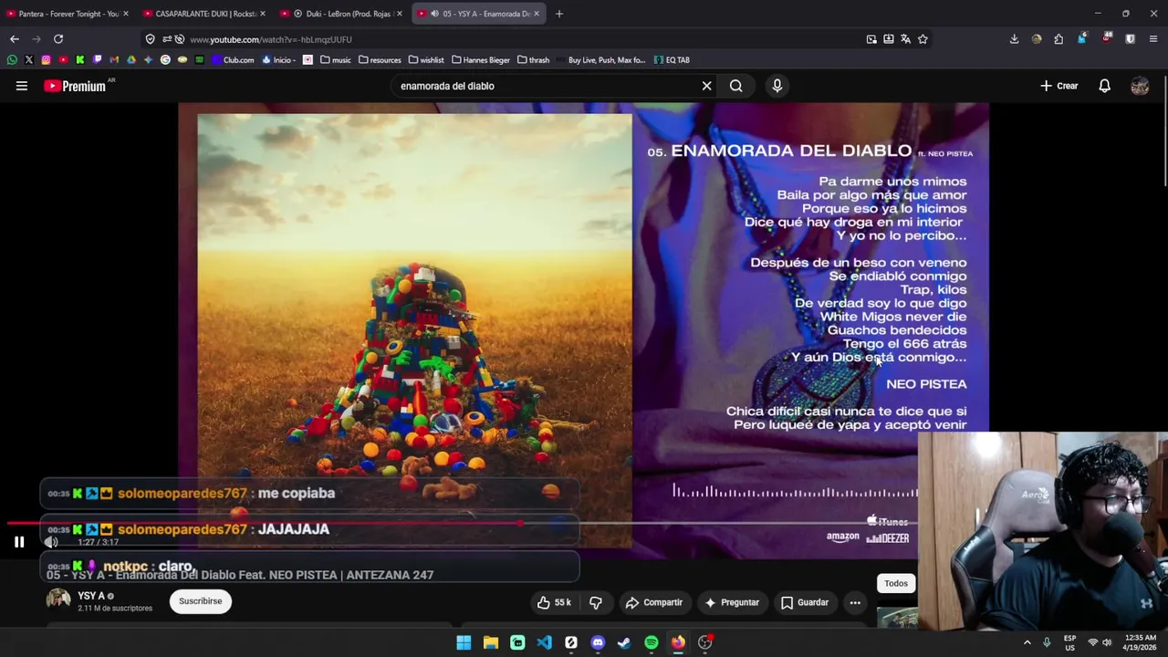
Task: Open the Firefox application menu
Action: click(x=1153, y=39)
